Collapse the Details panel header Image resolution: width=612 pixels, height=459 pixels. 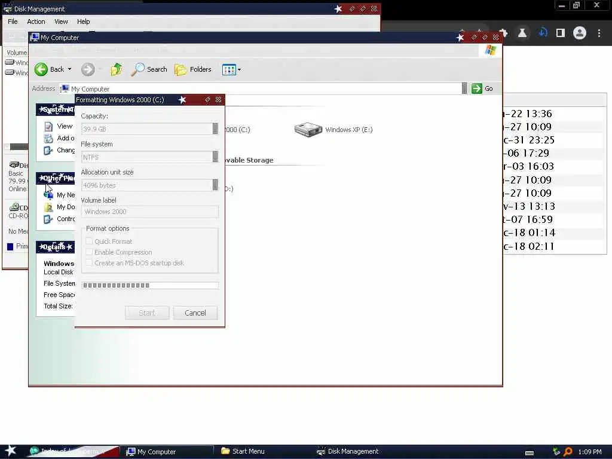coord(56,247)
